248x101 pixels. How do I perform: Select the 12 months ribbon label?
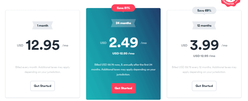tap(204, 25)
